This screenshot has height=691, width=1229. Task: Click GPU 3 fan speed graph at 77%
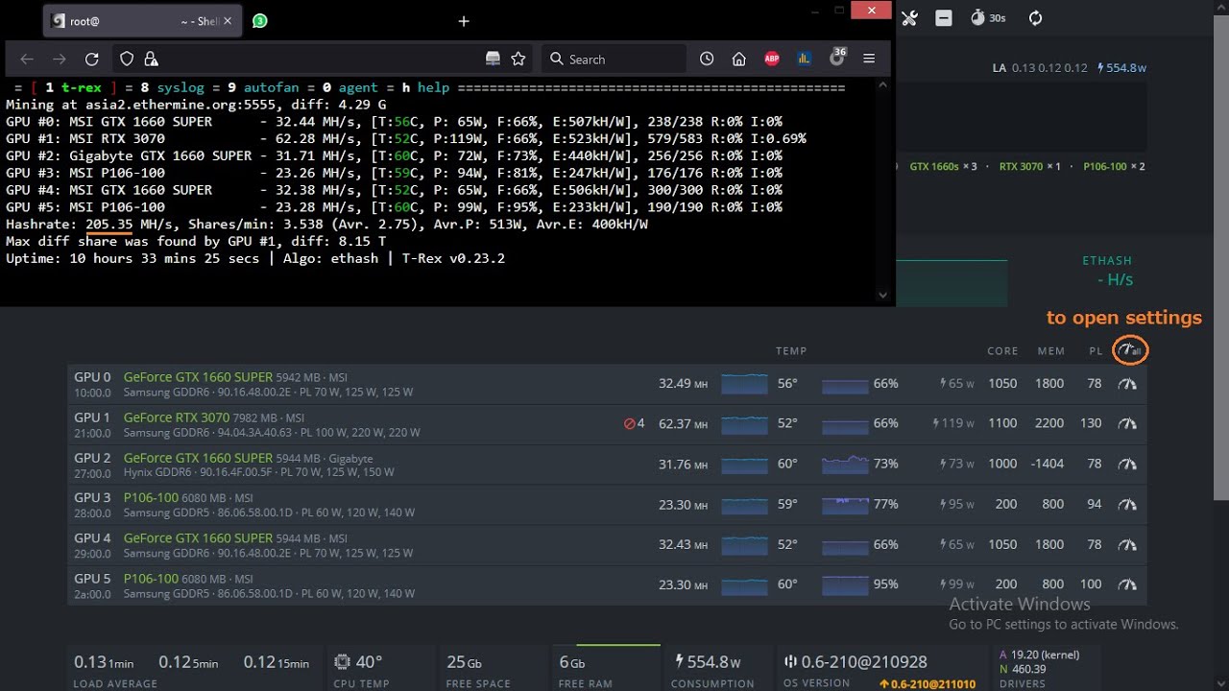[845, 504]
